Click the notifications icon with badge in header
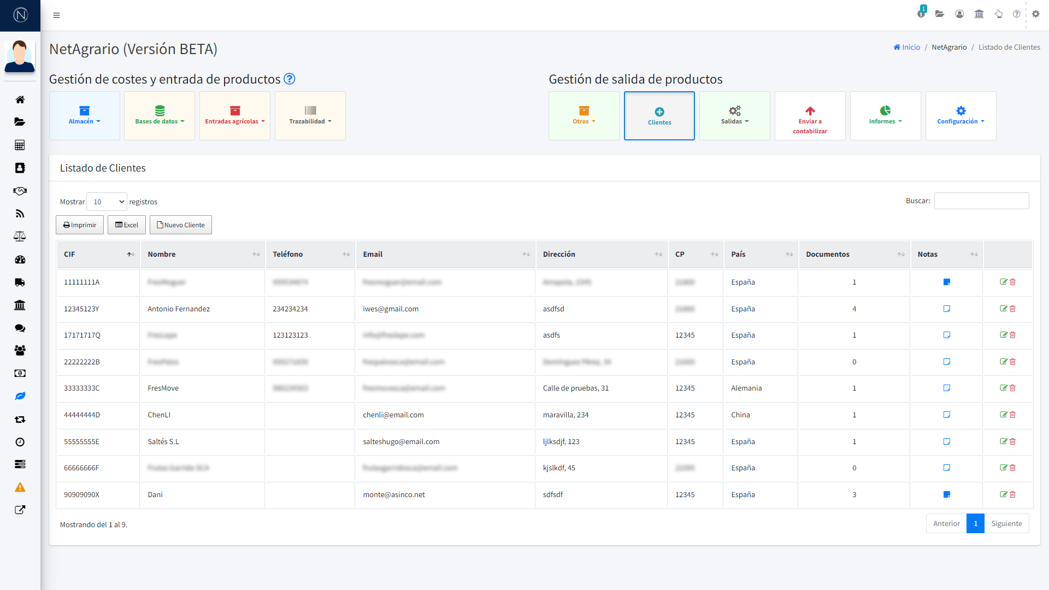Image resolution: width=1049 pixels, height=590 pixels. tap(921, 14)
